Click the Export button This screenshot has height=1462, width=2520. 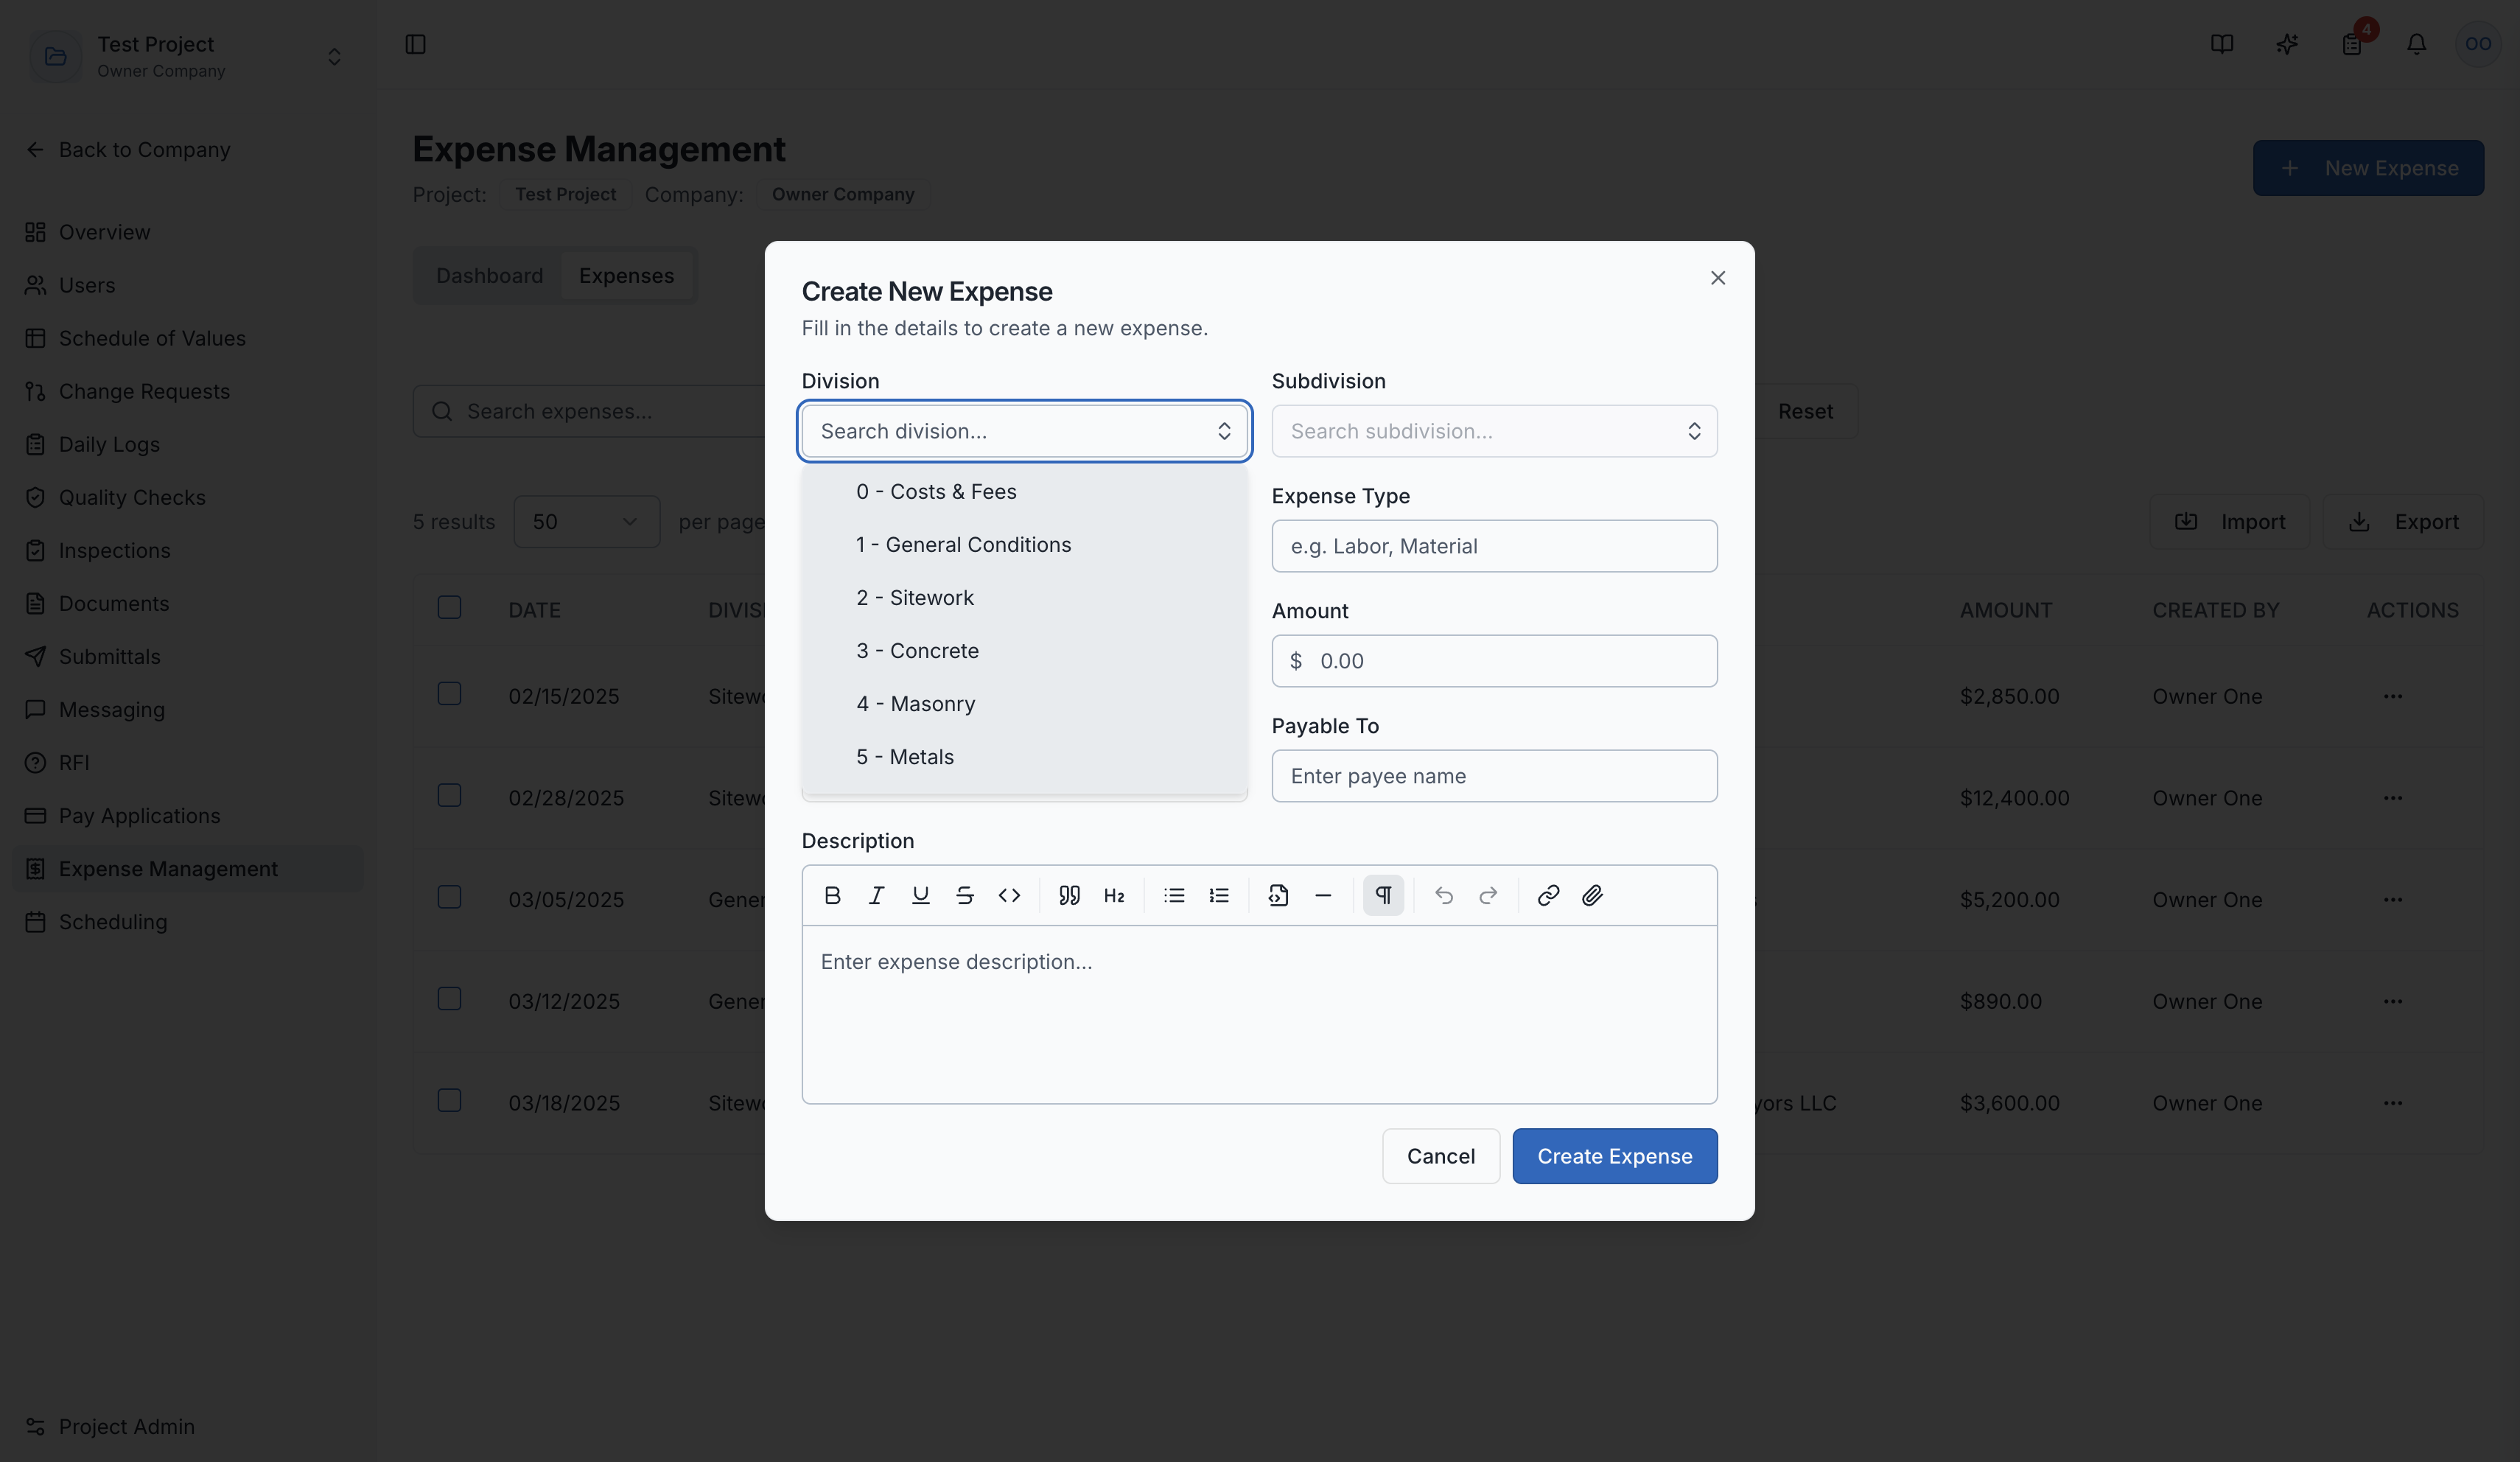tap(2402, 522)
